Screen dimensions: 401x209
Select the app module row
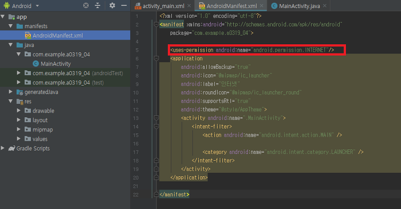coord(65,17)
